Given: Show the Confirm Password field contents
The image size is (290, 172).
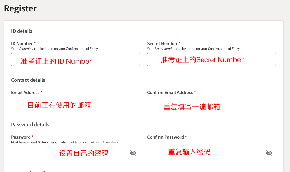Looking at the screenshot, I should pos(269,153).
